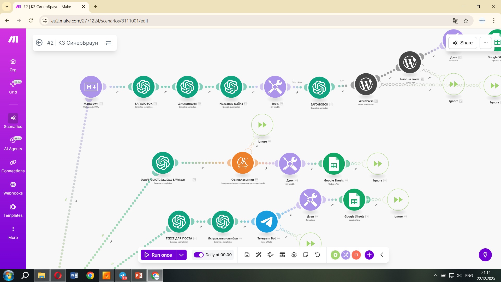Click the purple plus favorites button
This screenshot has width=501, height=282.
(x=369, y=255)
